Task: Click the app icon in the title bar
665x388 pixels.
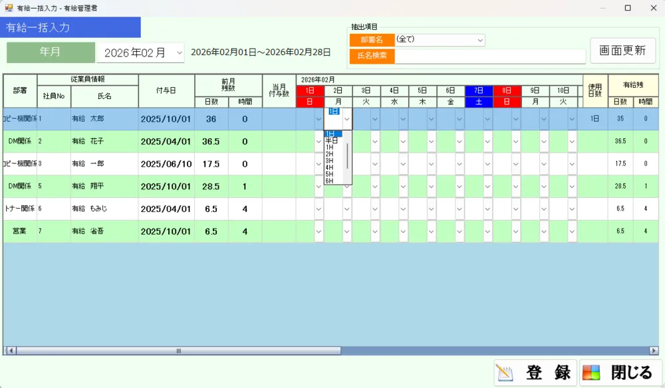Action: tap(9, 8)
